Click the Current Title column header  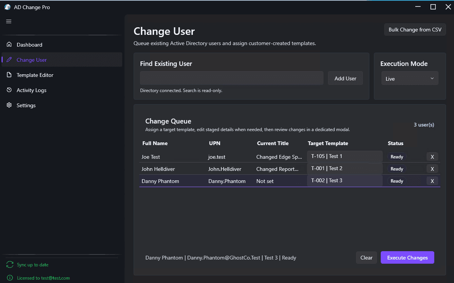273,143
